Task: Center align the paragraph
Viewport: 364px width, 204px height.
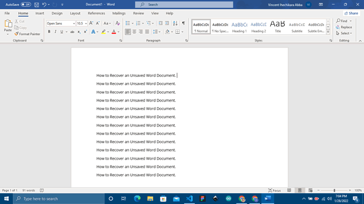Action: coord(134,32)
